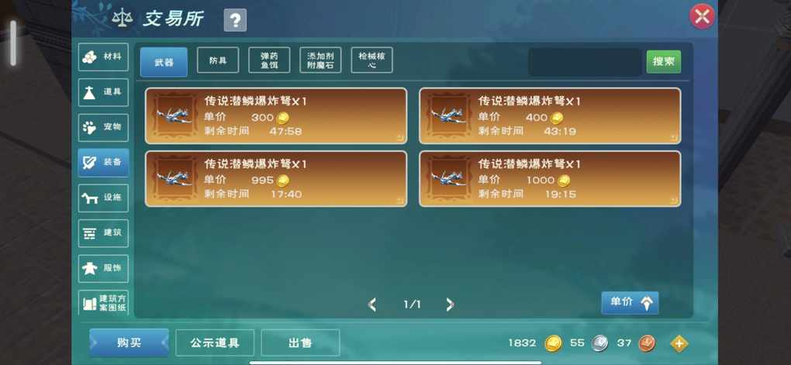This screenshot has height=365, width=791.
Task: Choose the 宠物 pets paw category
Action: click(103, 128)
